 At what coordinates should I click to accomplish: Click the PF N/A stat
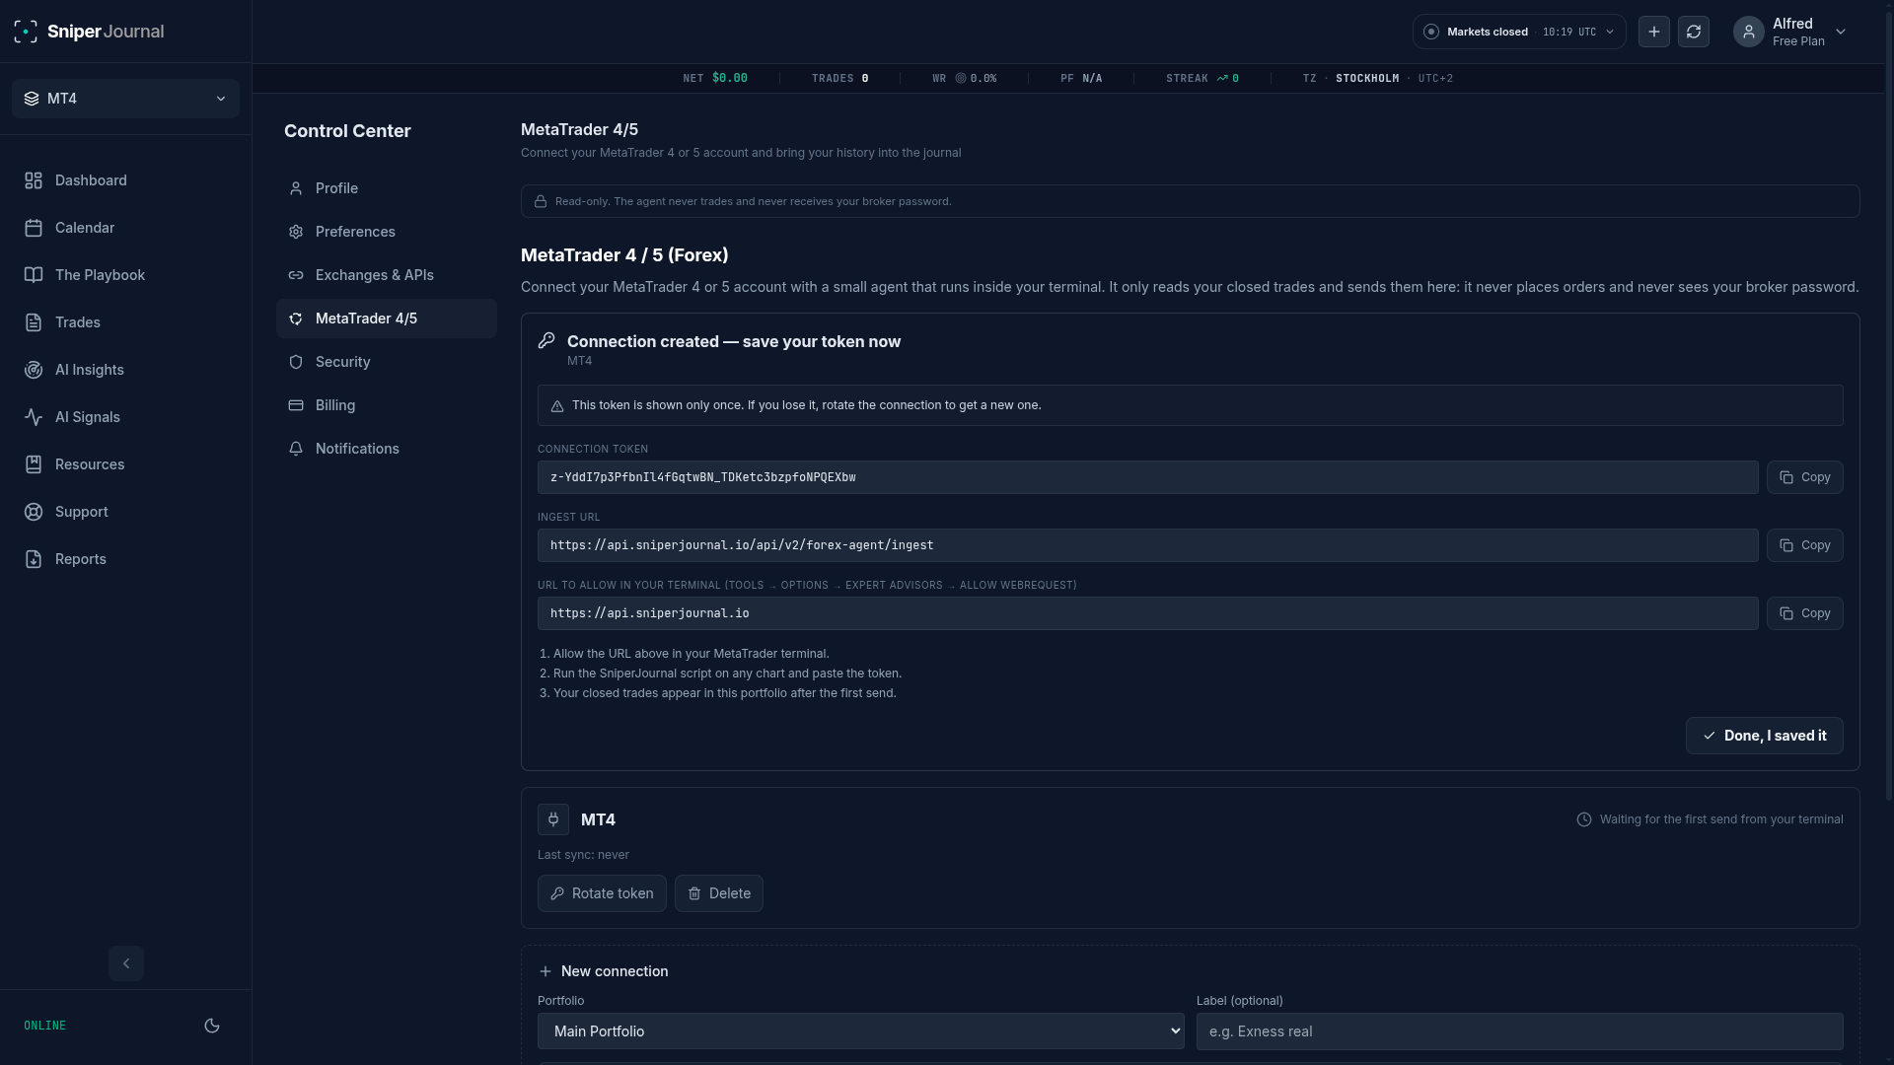1081,78
